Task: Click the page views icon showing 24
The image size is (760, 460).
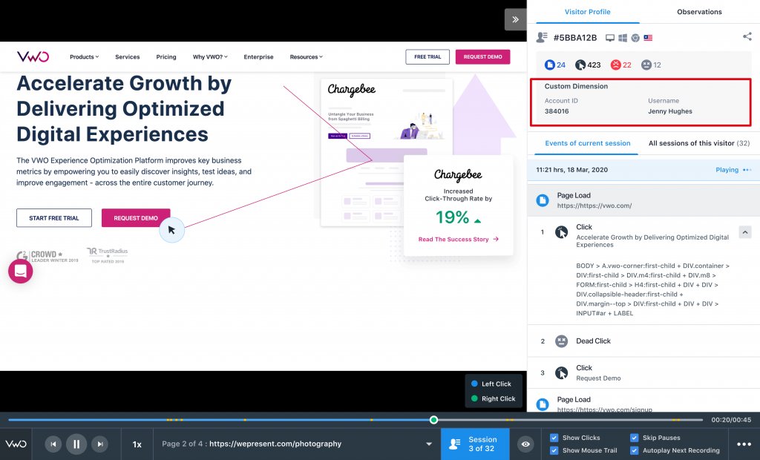Action: [x=550, y=65]
